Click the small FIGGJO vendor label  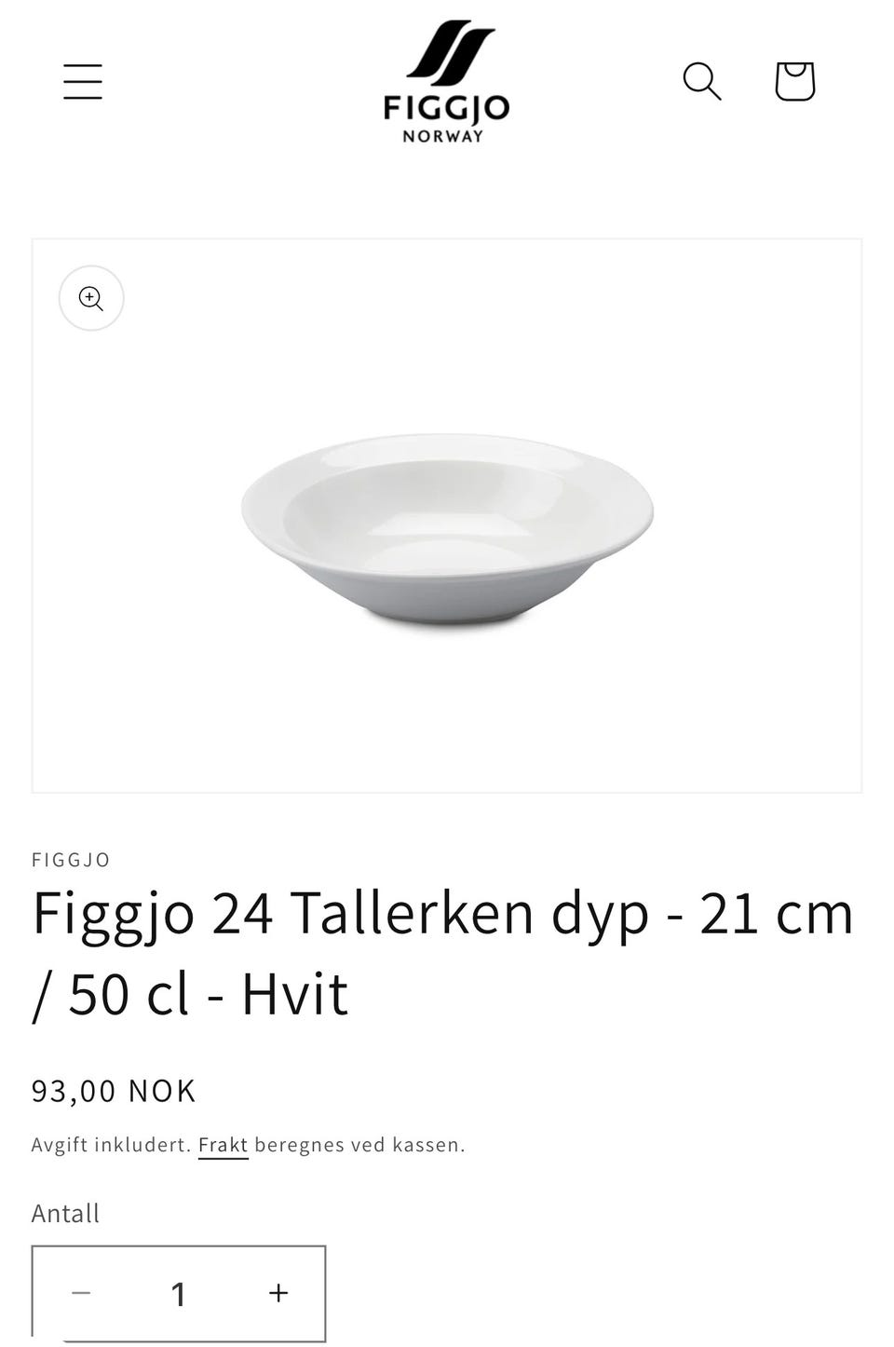pos(71,860)
